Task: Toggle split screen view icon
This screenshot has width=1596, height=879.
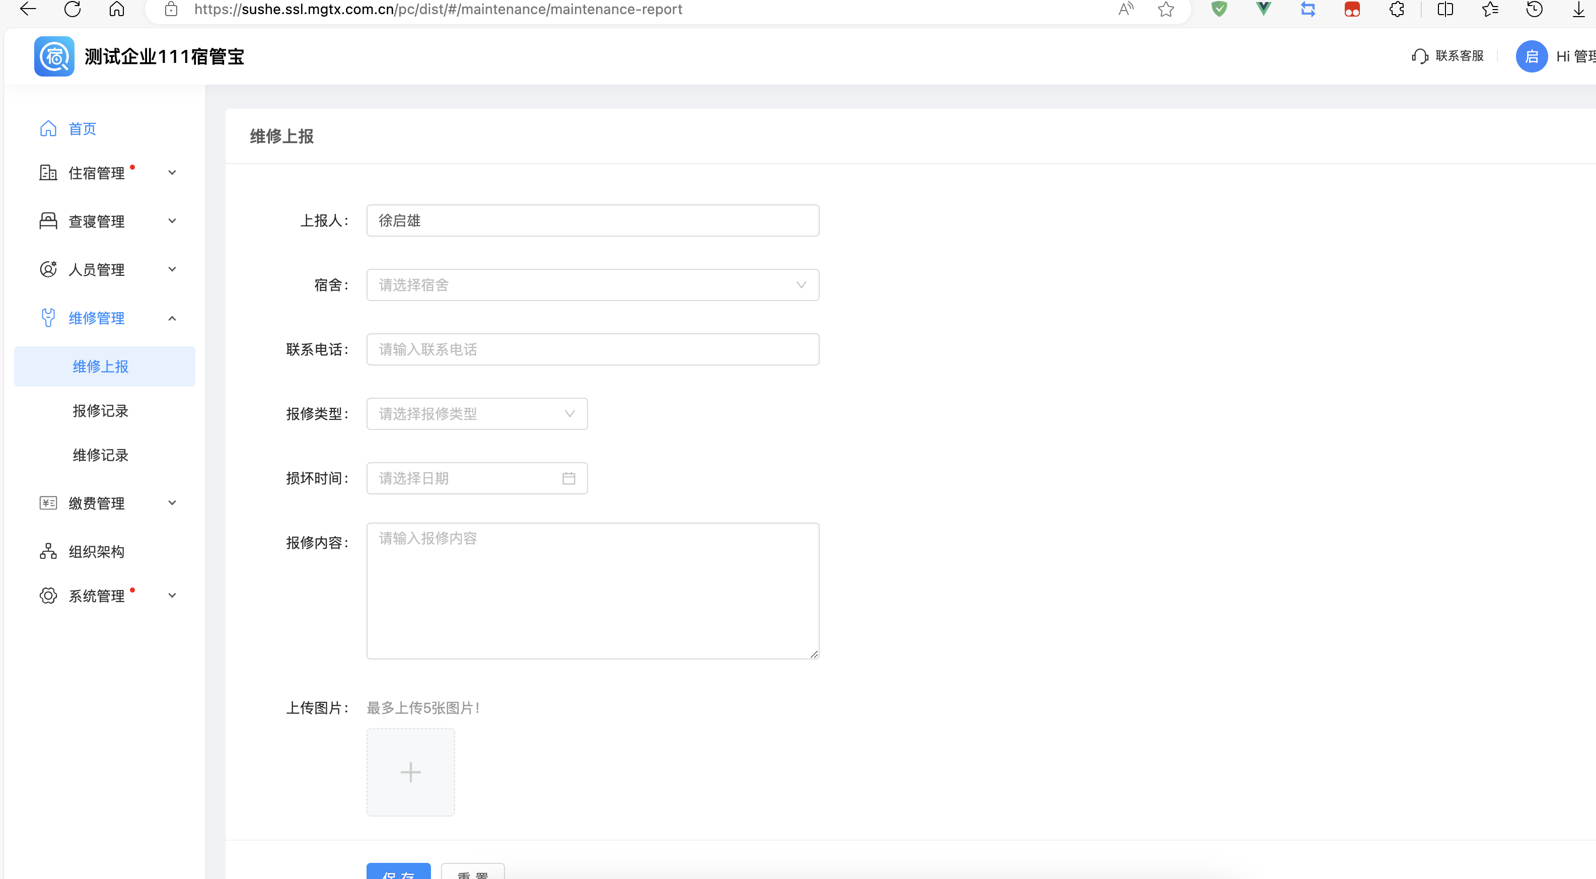Action: tap(1445, 9)
